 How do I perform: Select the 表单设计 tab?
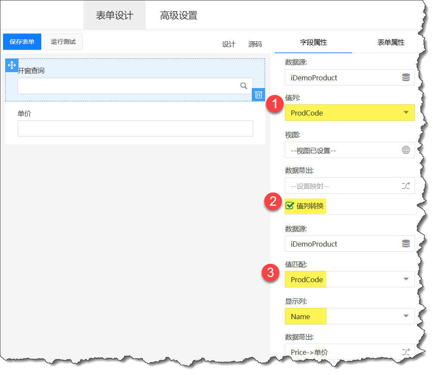[114, 16]
